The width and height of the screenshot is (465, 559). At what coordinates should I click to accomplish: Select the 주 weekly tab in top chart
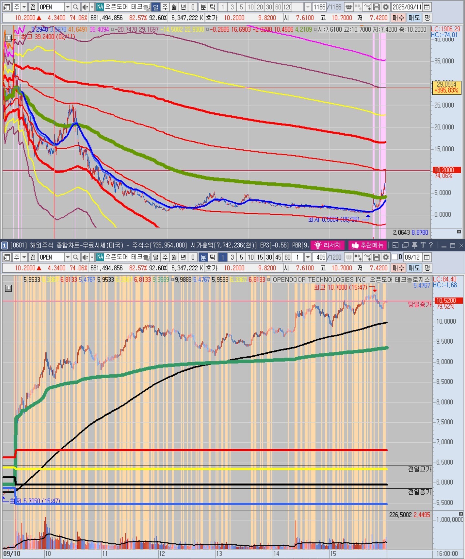point(165,7)
